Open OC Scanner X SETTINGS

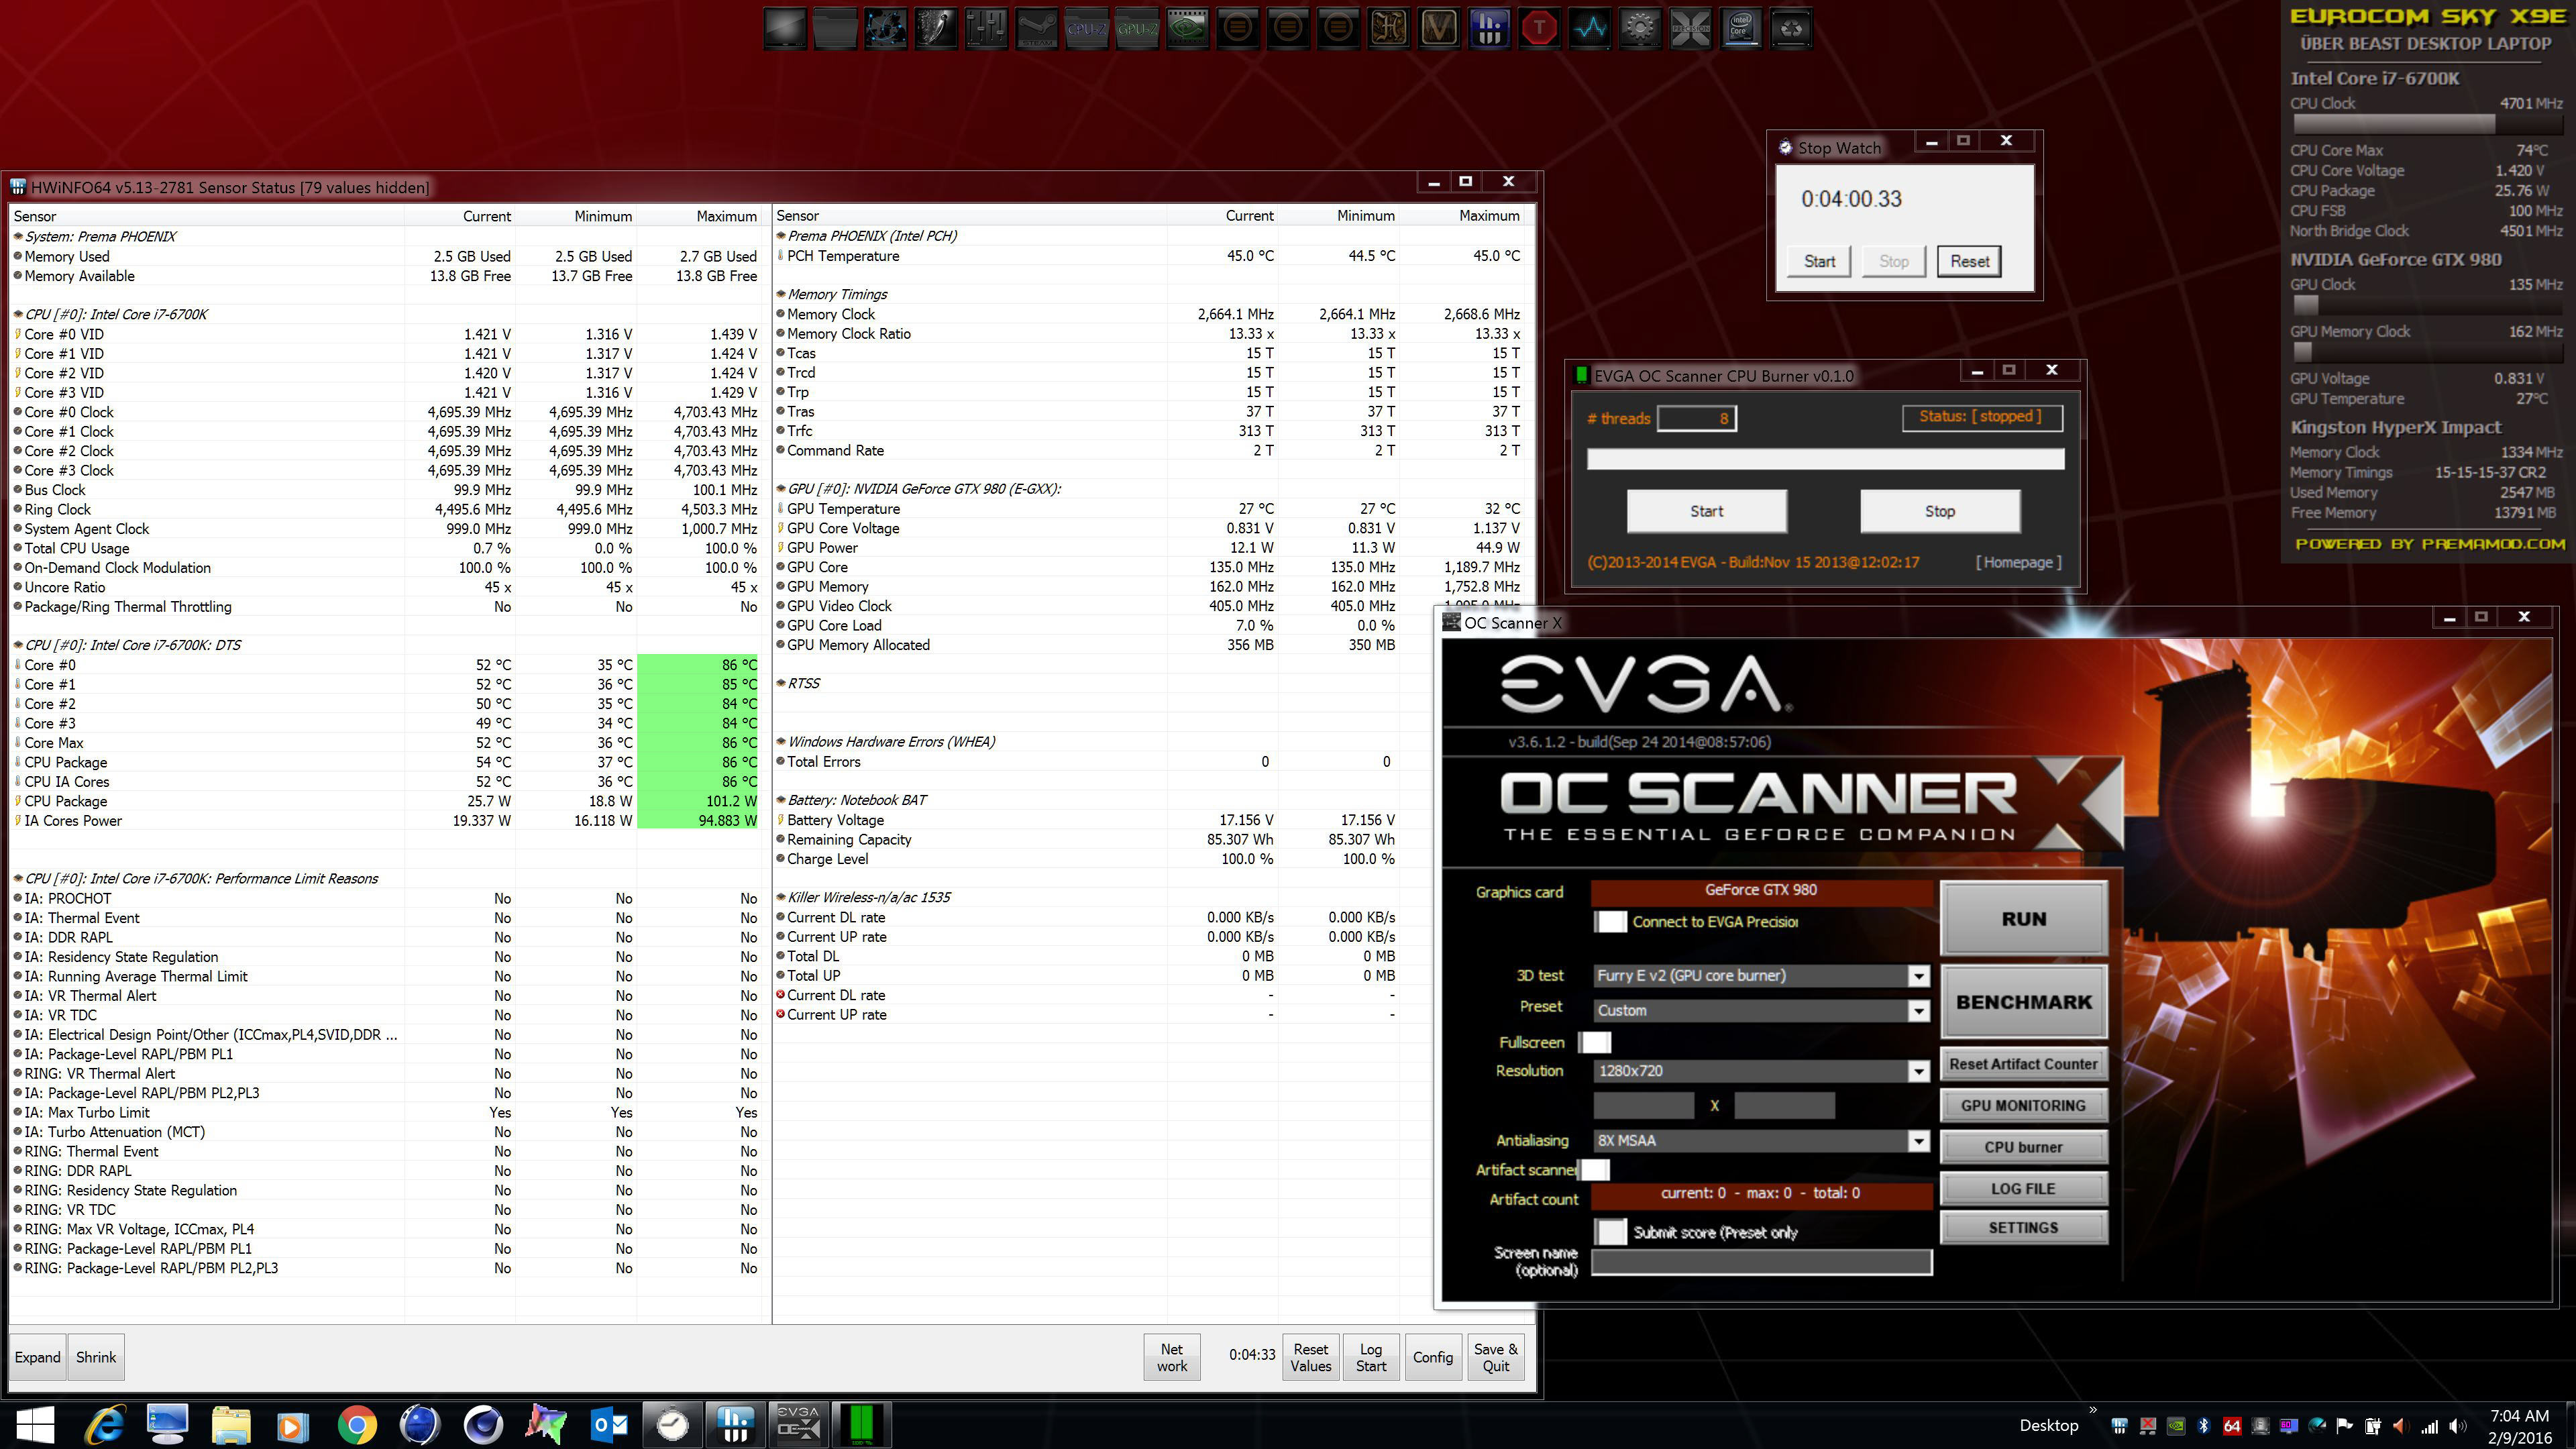2024,1228
